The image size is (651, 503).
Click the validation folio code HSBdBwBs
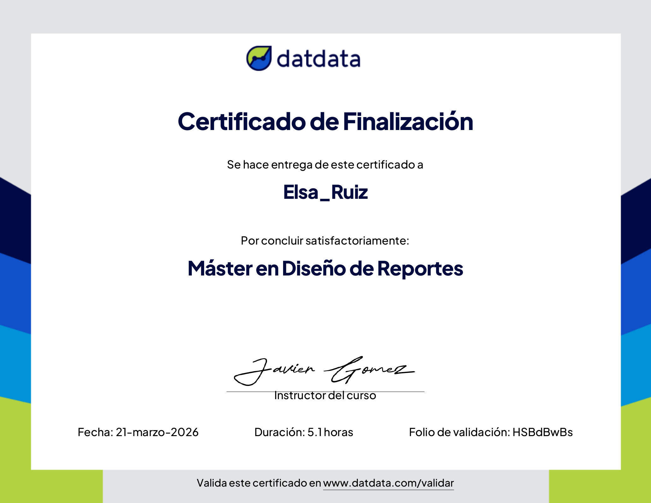(x=542, y=432)
